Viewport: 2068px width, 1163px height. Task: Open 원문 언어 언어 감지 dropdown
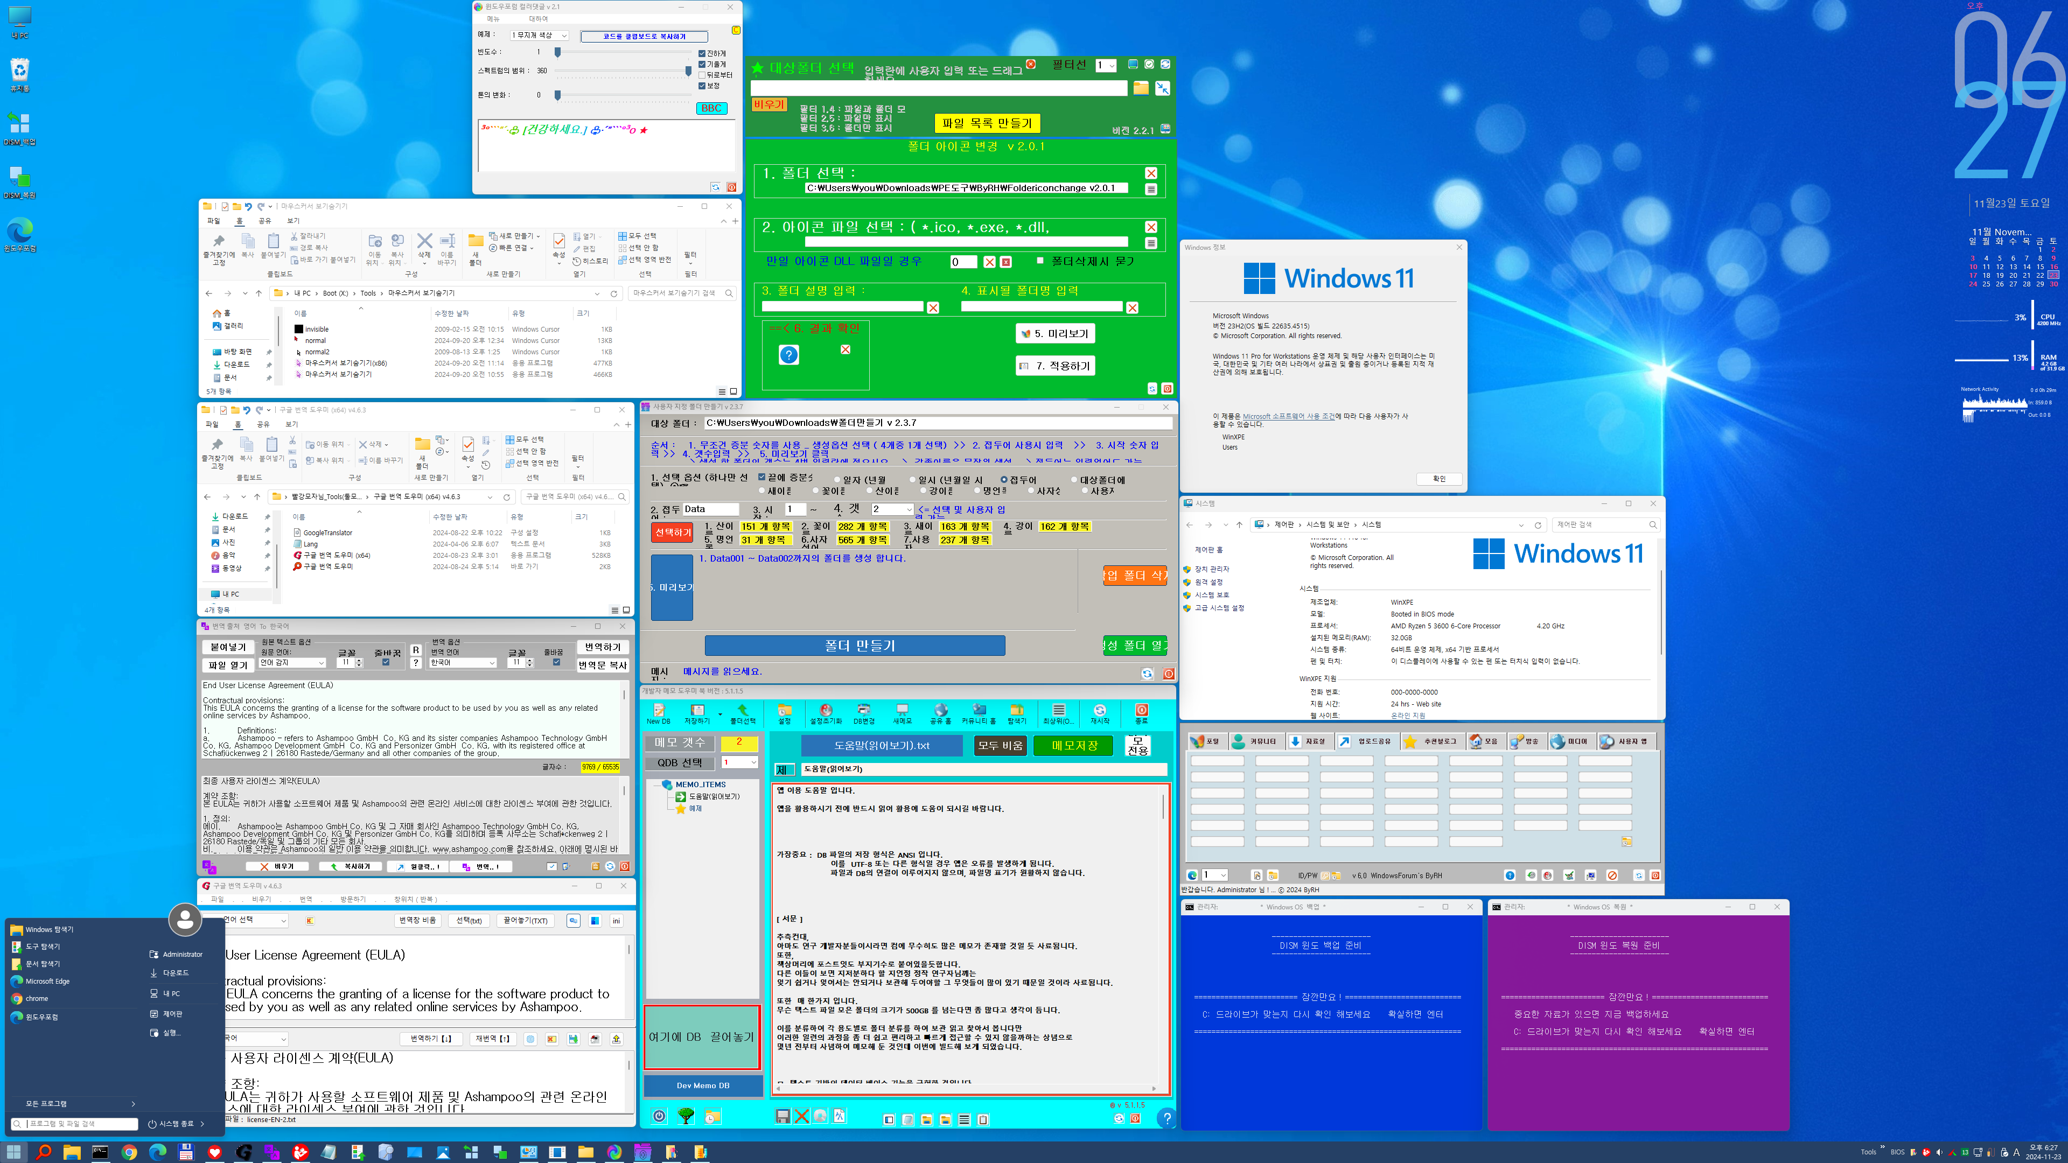click(x=292, y=662)
